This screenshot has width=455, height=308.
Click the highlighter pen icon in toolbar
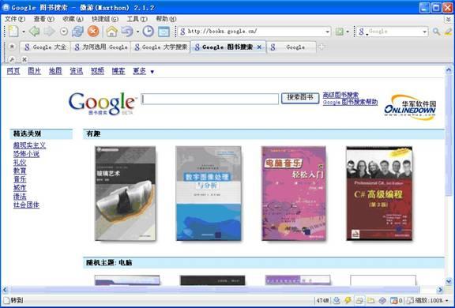tap(449, 32)
